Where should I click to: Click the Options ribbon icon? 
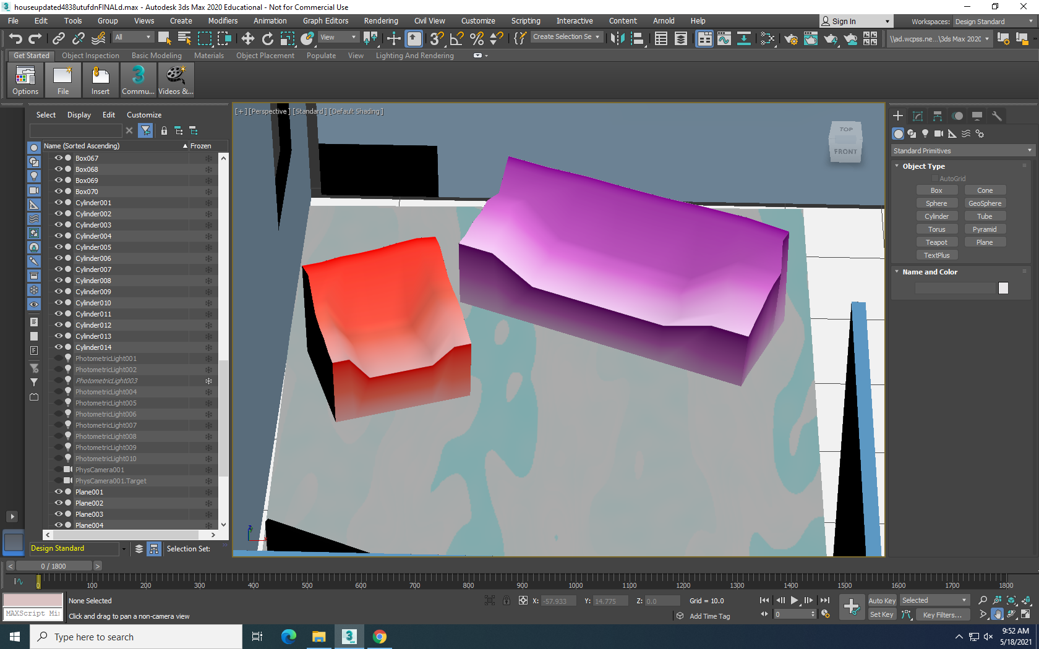pyautogui.click(x=25, y=80)
